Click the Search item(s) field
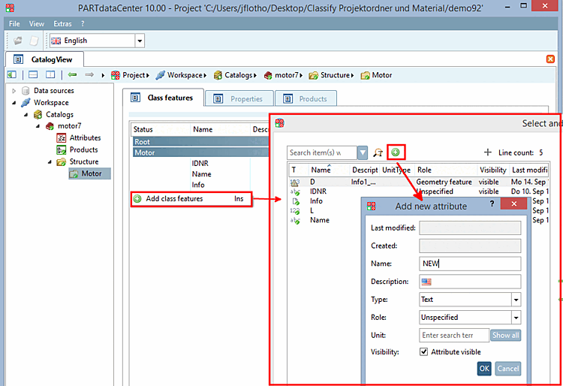The image size is (563, 386). (x=322, y=152)
